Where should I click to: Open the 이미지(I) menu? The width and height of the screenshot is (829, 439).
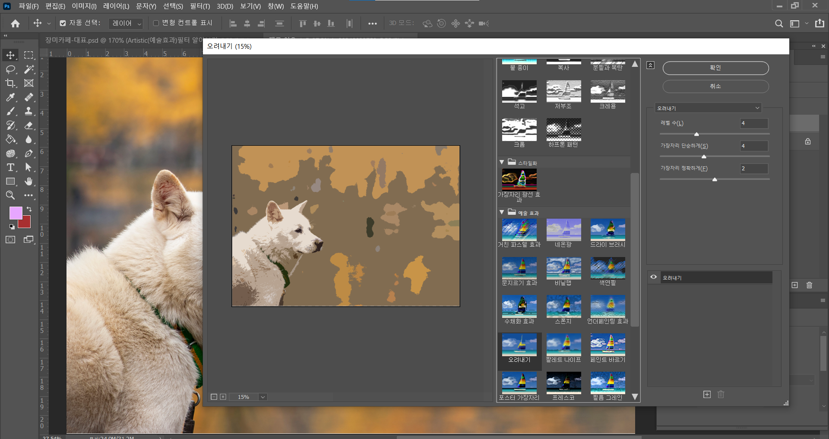[84, 6]
